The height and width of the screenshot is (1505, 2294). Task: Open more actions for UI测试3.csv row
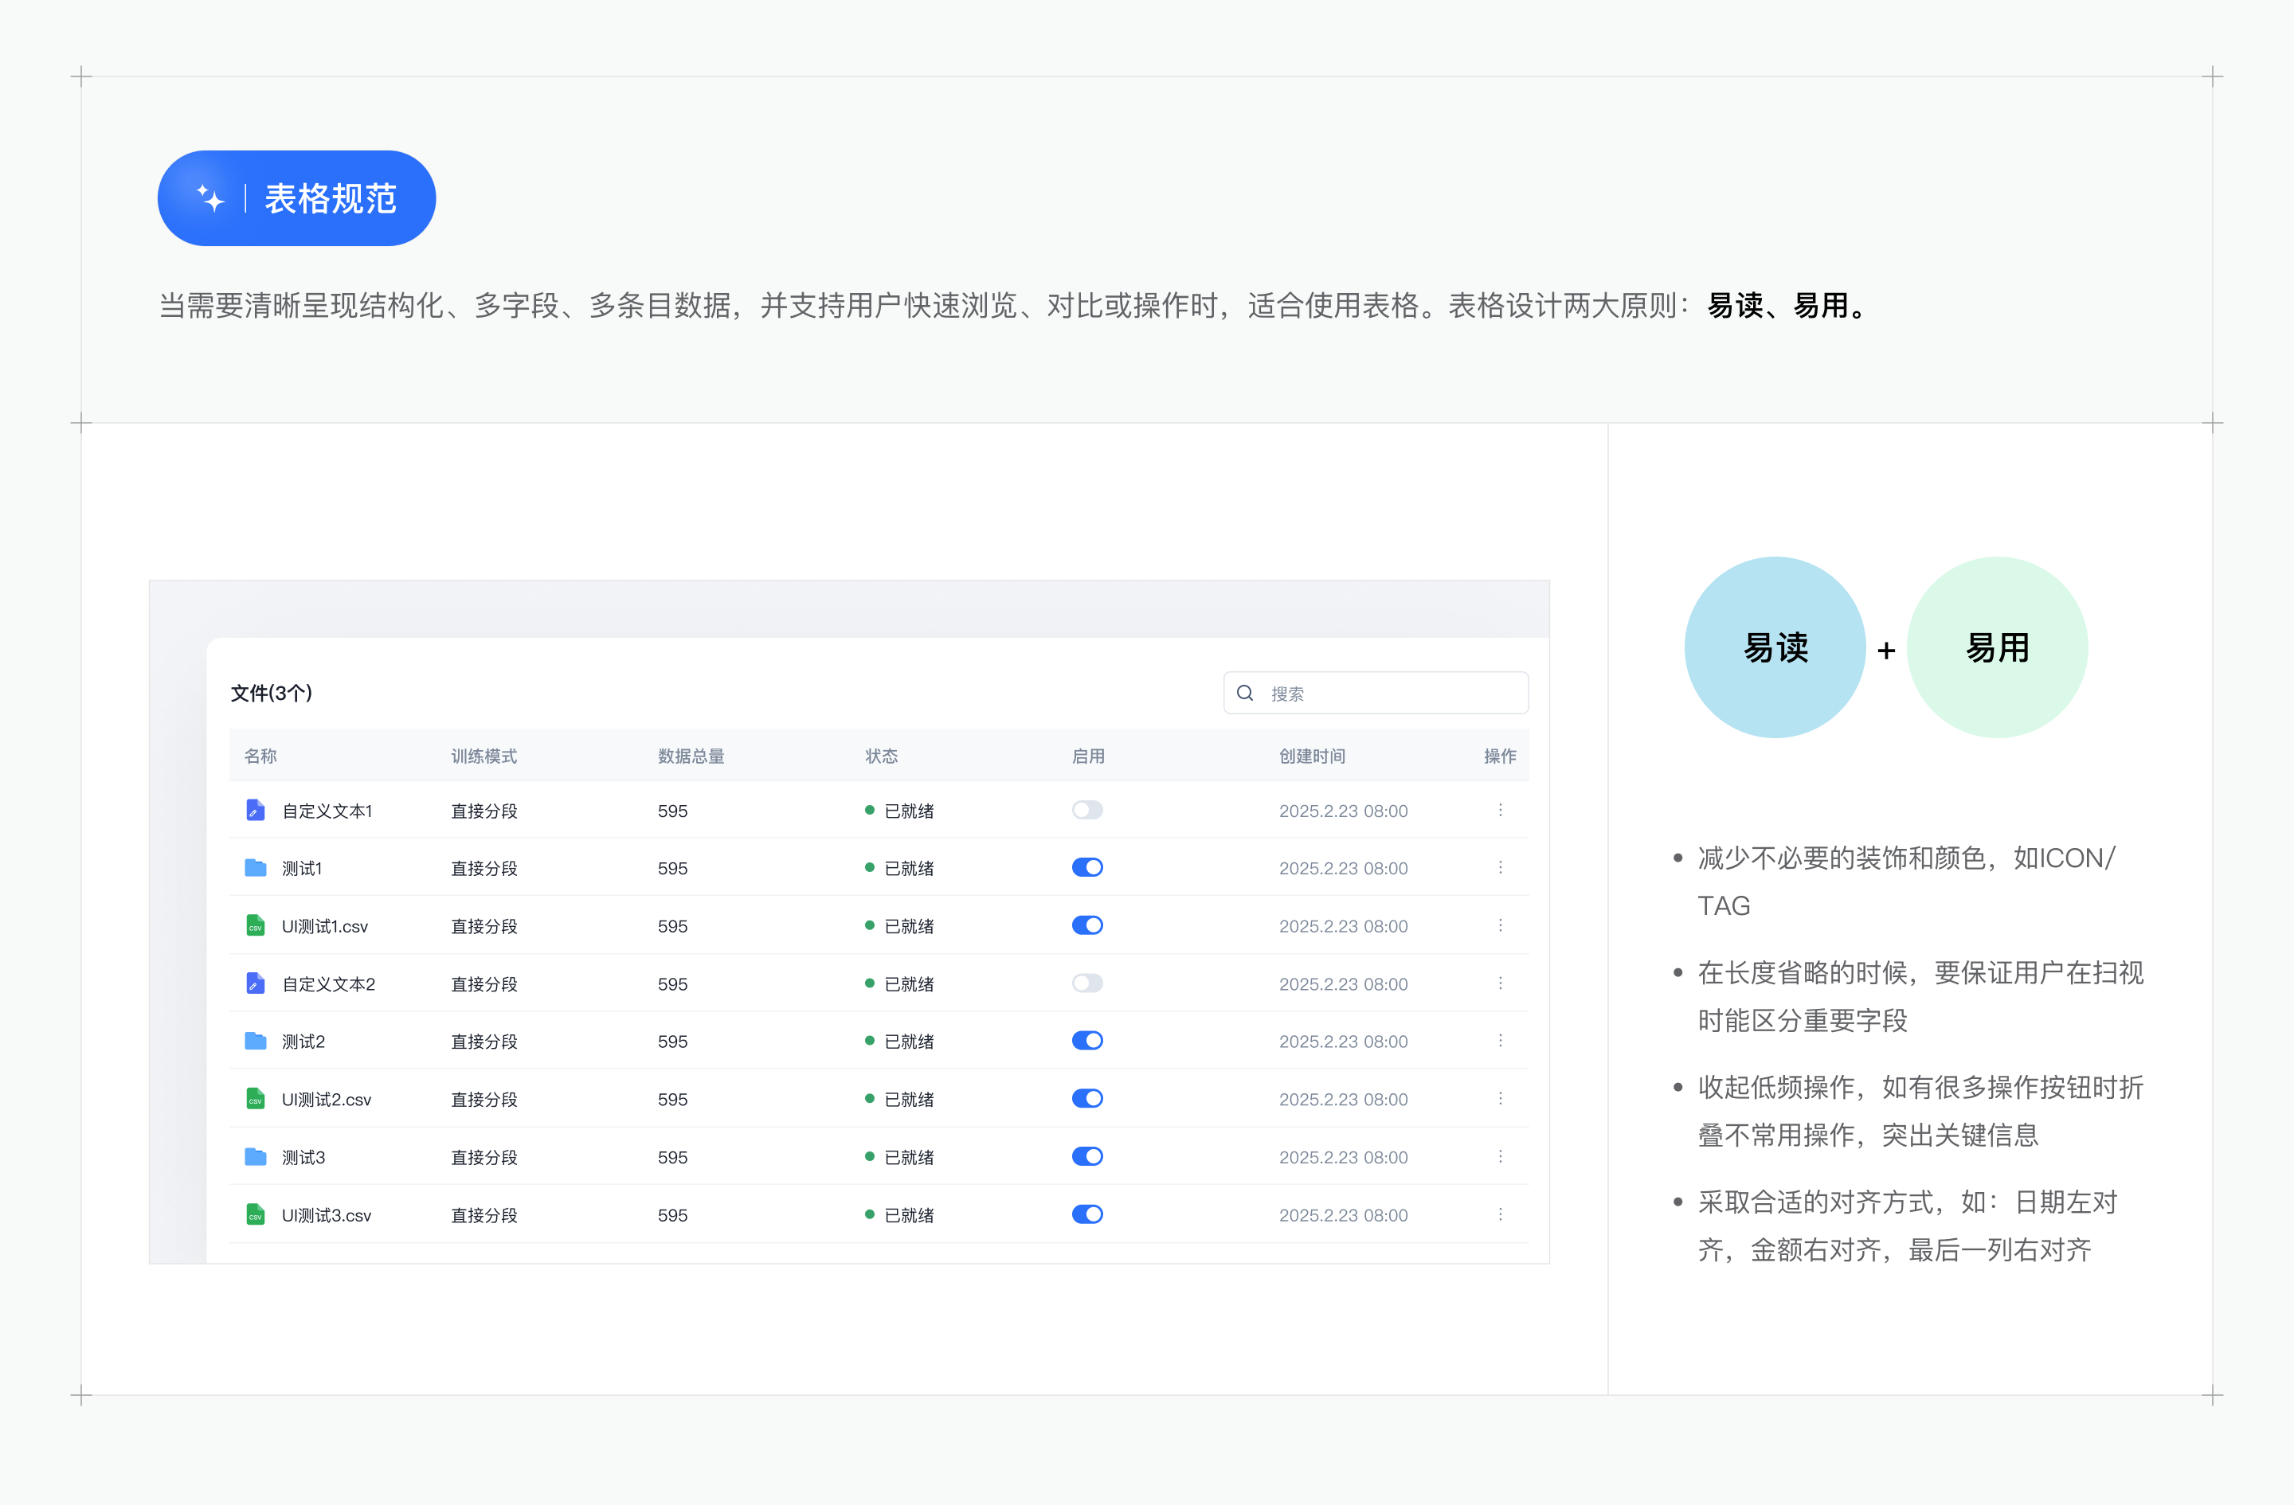click(1500, 1214)
